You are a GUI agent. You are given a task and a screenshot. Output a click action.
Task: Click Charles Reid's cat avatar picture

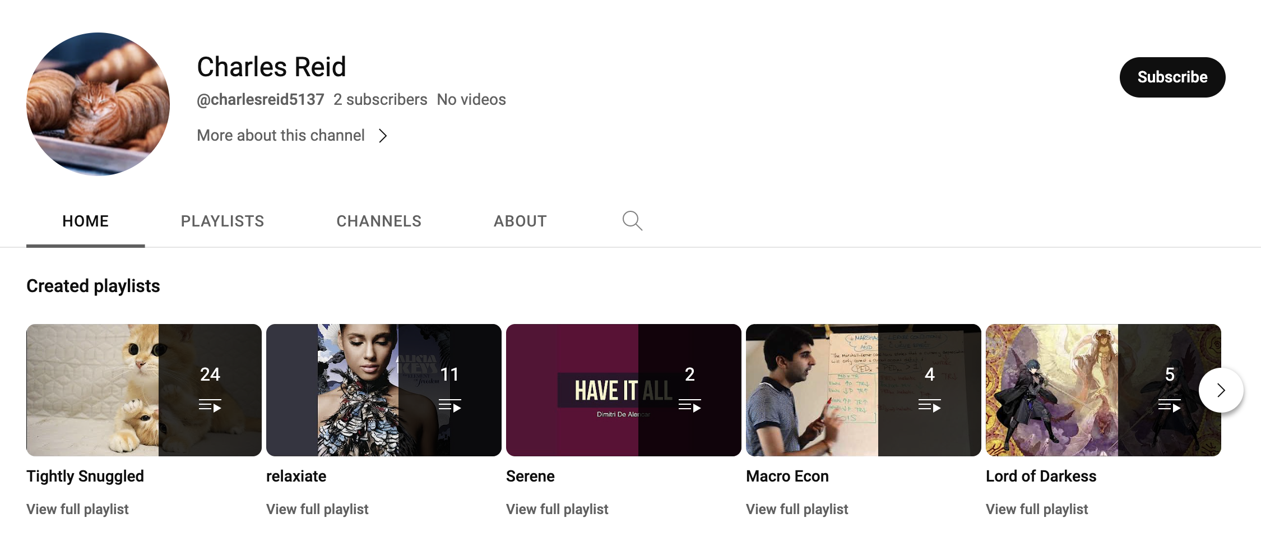click(98, 104)
